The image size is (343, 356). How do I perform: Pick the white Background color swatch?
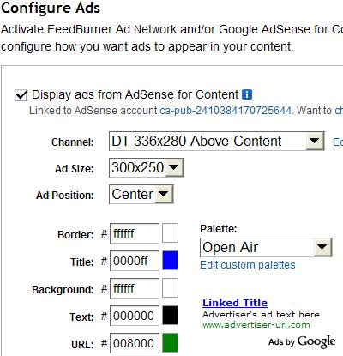170,288
